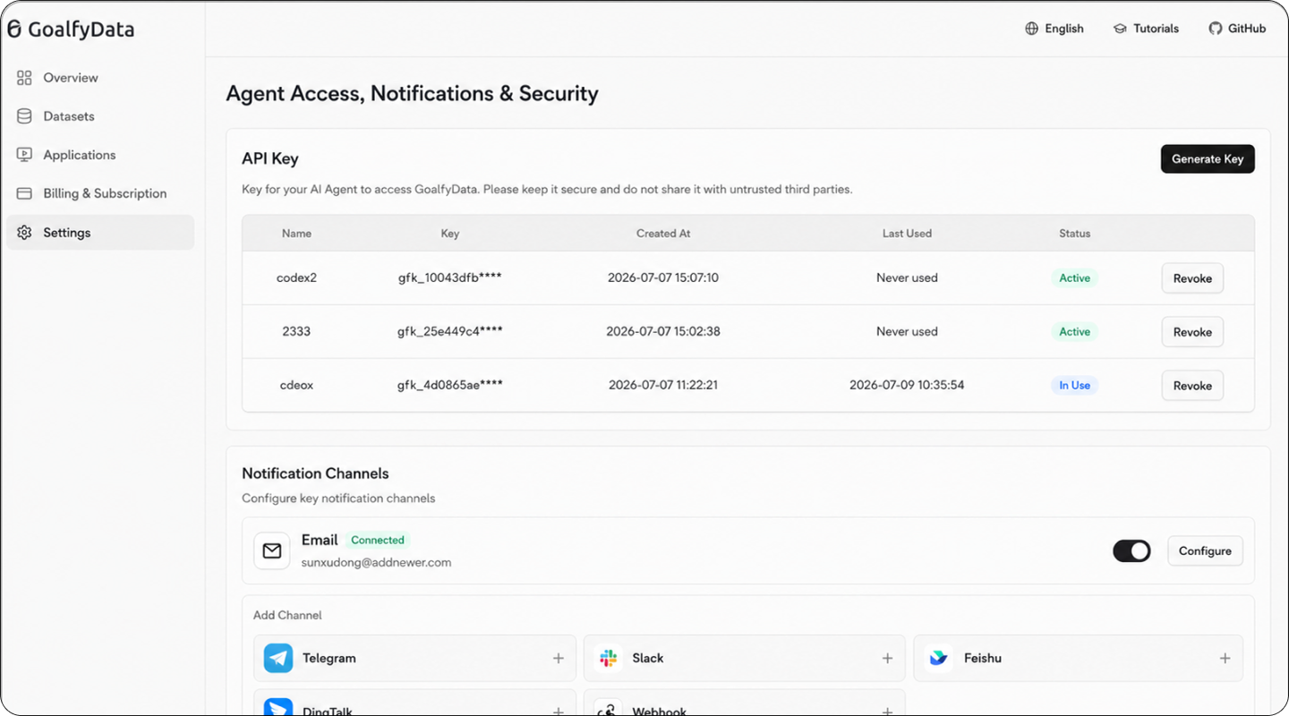Click the Settings gear icon
The height and width of the screenshot is (716, 1289).
pyautogui.click(x=24, y=233)
